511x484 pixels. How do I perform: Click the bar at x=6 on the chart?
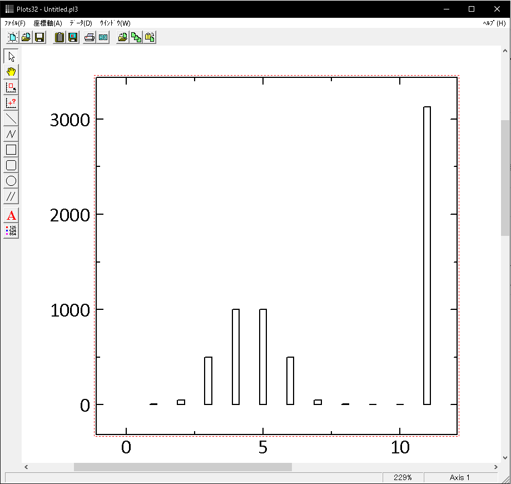(290, 381)
